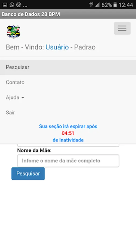Tap the 04:51 session countdown timer
The image size is (136, 242).
[68, 133]
